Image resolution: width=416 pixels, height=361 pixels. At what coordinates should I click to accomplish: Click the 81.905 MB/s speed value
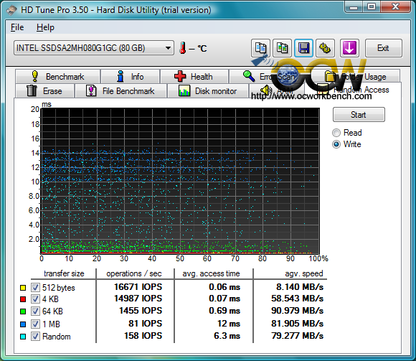(x=297, y=324)
